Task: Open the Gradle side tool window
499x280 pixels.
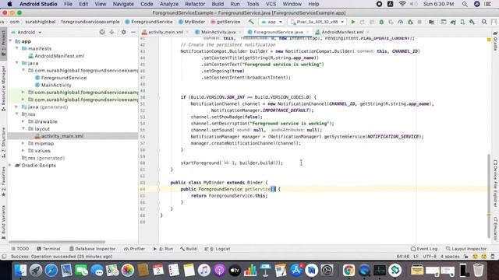Action: click(496, 41)
